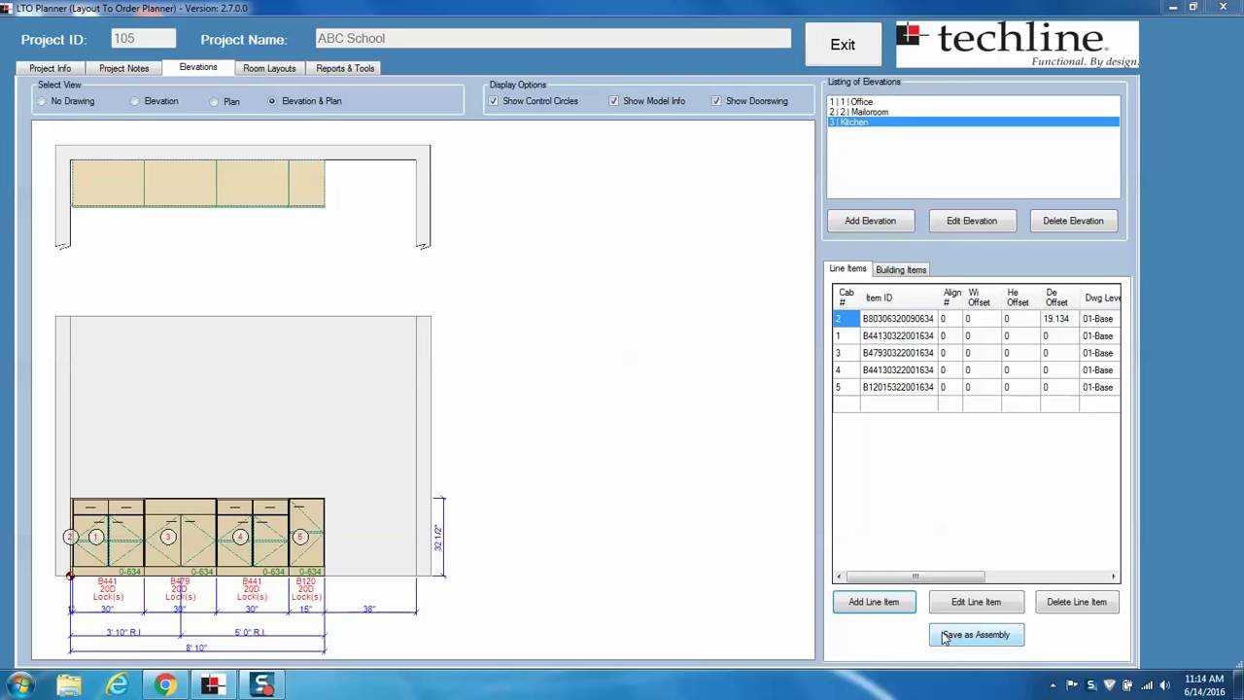Click the Dwg Level column header

(1102, 298)
